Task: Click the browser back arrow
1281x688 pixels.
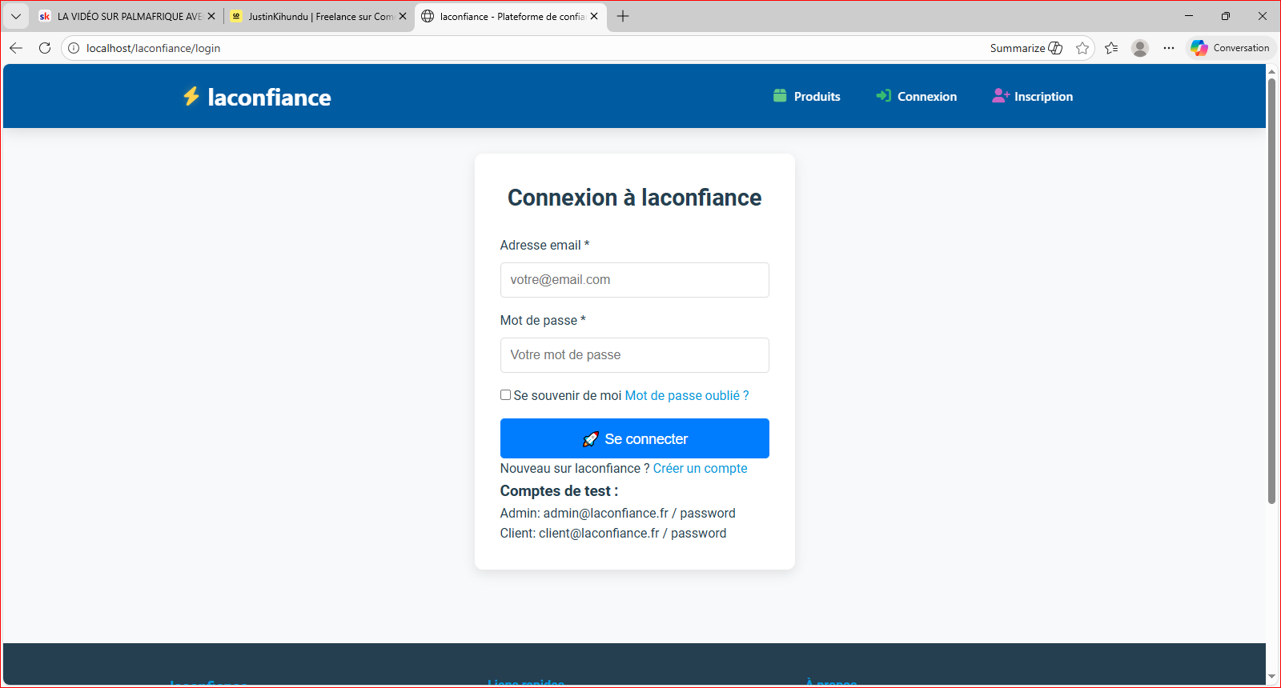Action: (16, 48)
